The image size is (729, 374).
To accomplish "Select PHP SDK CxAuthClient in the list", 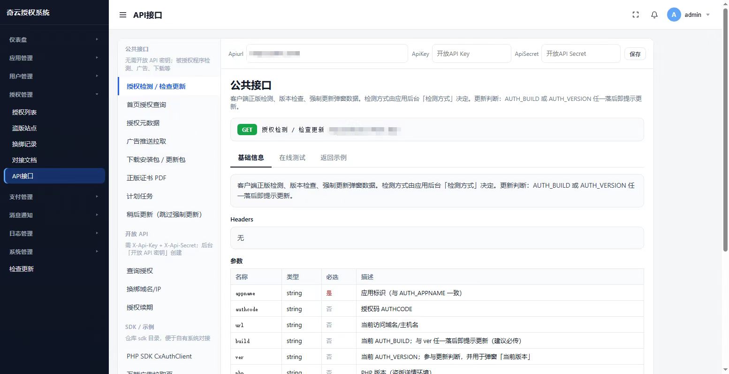I will [169, 356].
